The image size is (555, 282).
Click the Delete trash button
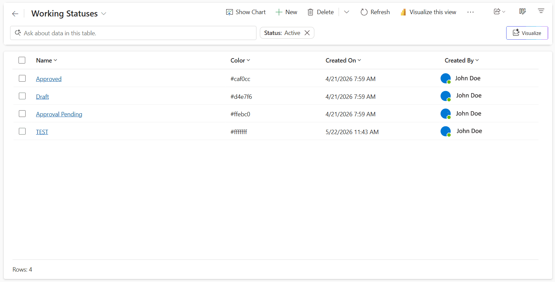(x=320, y=12)
